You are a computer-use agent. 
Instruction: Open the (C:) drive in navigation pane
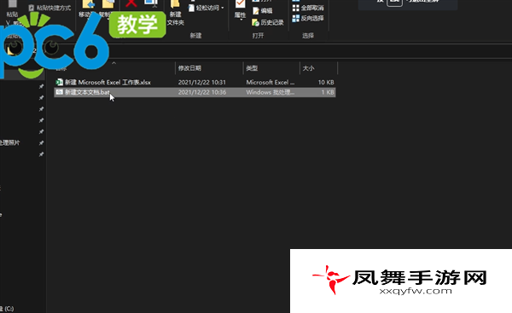[x=7, y=309]
